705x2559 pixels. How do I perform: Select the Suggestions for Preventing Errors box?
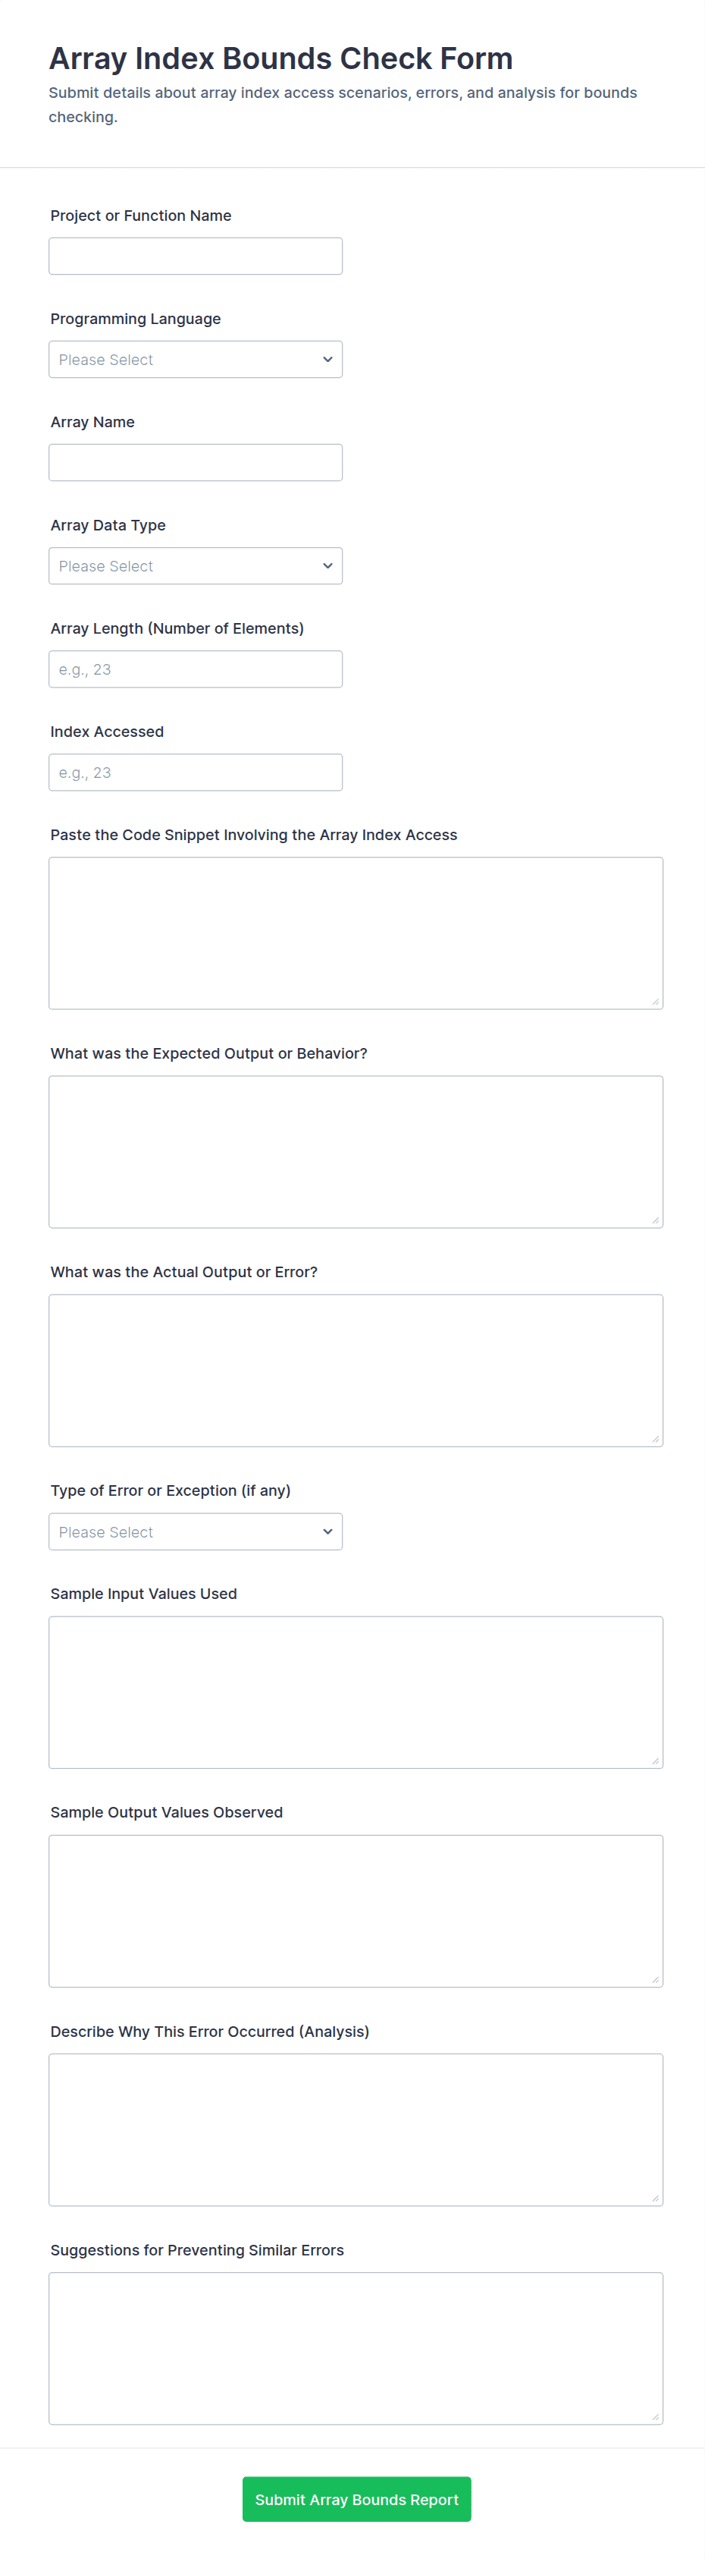(356, 2348)
